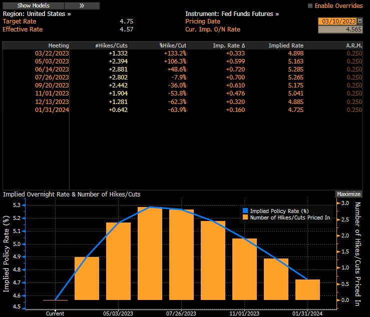Click the implied rate 4.898 cell
Viewport: 370px width, 317px height.
(x=296, y=53)
